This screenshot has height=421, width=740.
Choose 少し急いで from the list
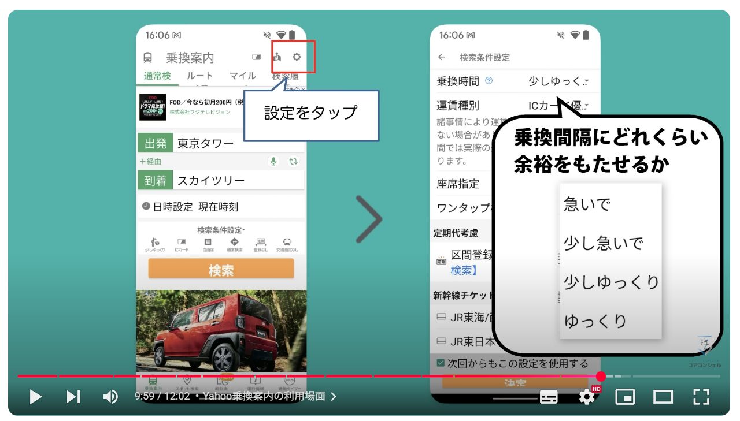[x=603, y=243]
